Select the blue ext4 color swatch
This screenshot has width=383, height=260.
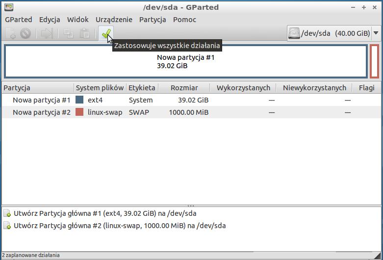click(79, 100)
